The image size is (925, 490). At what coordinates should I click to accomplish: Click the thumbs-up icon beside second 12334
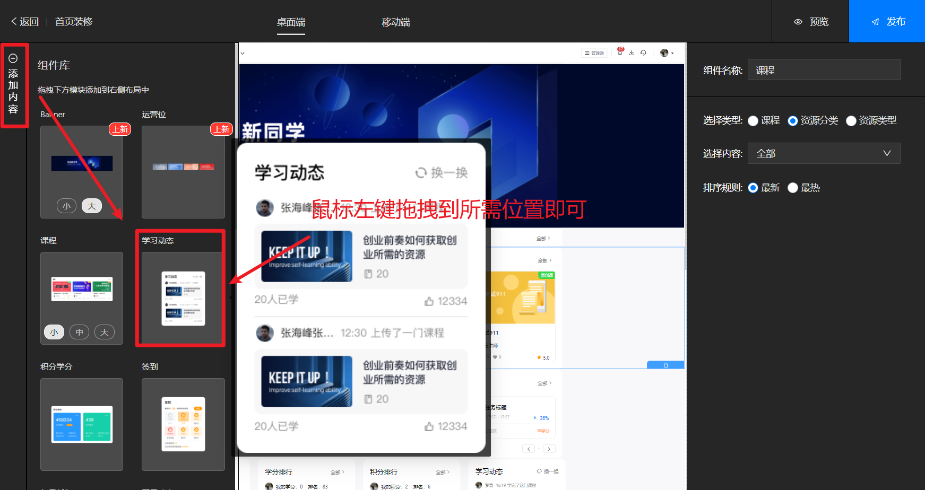coord(429,426)
